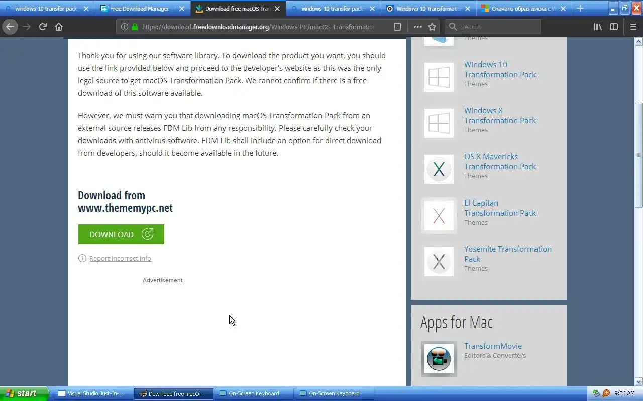The image size is (643, 401).
Task: Click the Search box in toolbar
Action: tap(493, 27)
